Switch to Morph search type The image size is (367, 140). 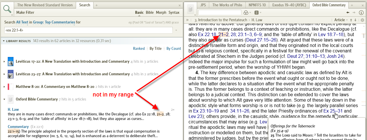tap(161, 12)
